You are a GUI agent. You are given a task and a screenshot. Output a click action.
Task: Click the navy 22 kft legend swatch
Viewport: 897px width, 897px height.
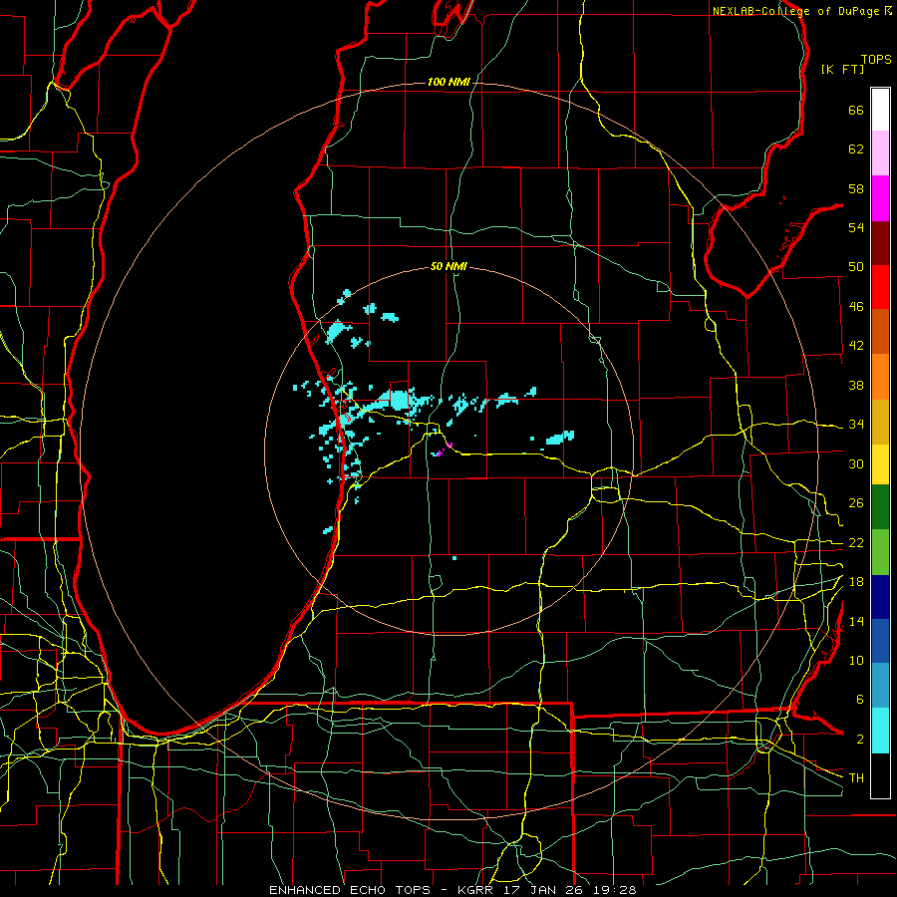click(x=880, y=597)
